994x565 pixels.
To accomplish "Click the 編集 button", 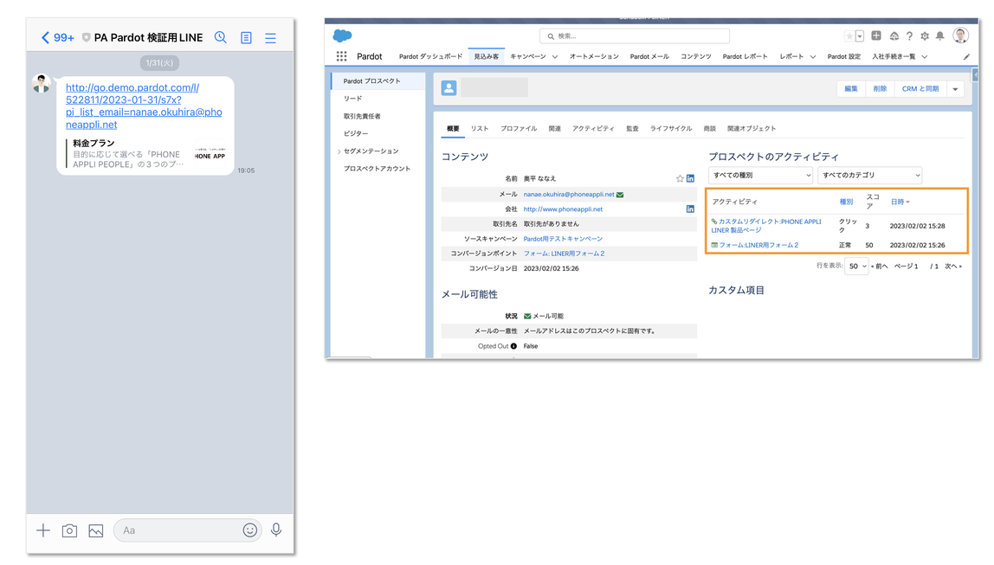I will click(851, 88).
